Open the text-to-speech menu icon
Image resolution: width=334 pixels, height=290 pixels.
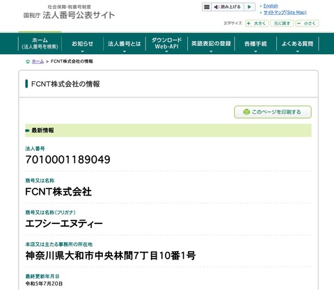pos(207,7)
